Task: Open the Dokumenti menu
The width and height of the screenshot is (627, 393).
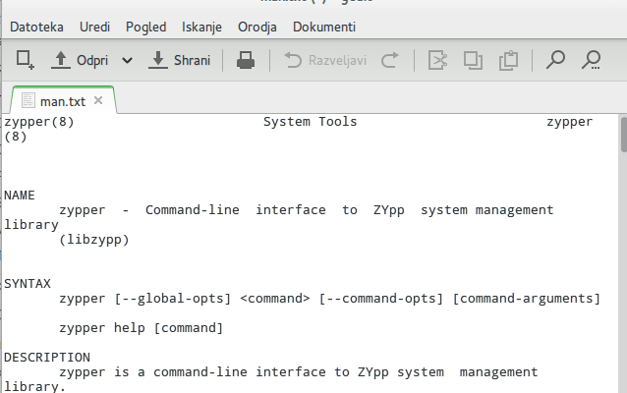Action: pos(324,27)
